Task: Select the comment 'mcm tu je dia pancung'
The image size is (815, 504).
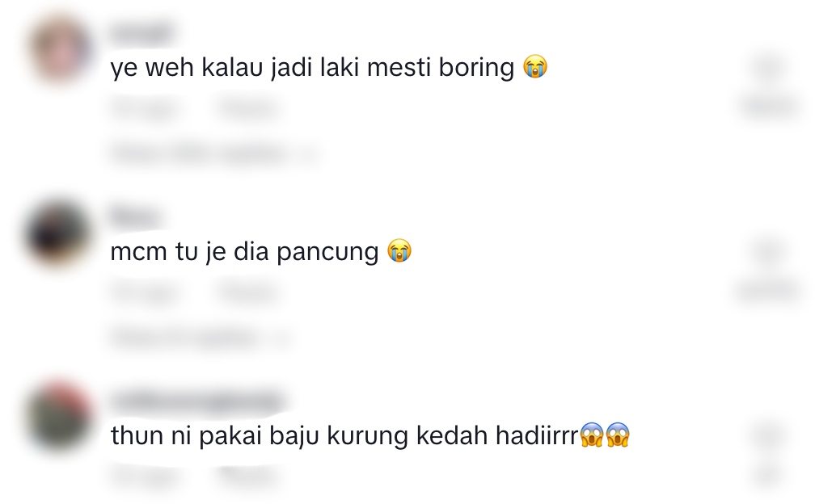Action: (x=244, y=252)
